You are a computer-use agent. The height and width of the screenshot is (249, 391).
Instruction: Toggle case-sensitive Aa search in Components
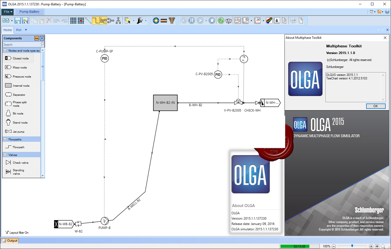(37, 38)
